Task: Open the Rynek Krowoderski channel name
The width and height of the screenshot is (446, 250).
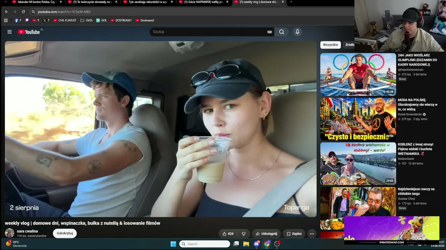Action: click(410, 114)
